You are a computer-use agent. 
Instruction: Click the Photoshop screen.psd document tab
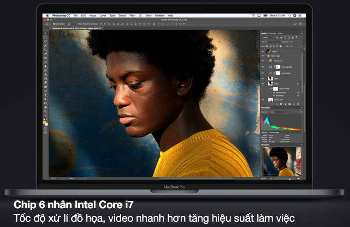pos(77,28)
